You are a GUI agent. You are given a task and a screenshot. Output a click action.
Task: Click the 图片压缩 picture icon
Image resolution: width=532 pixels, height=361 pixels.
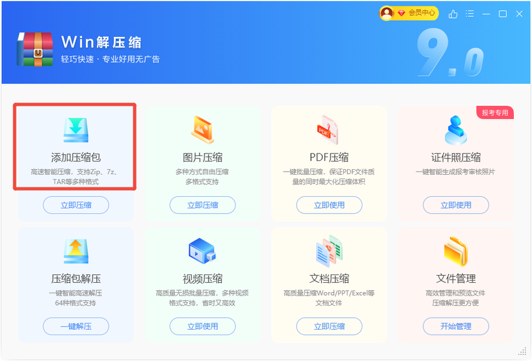point(203,130)
